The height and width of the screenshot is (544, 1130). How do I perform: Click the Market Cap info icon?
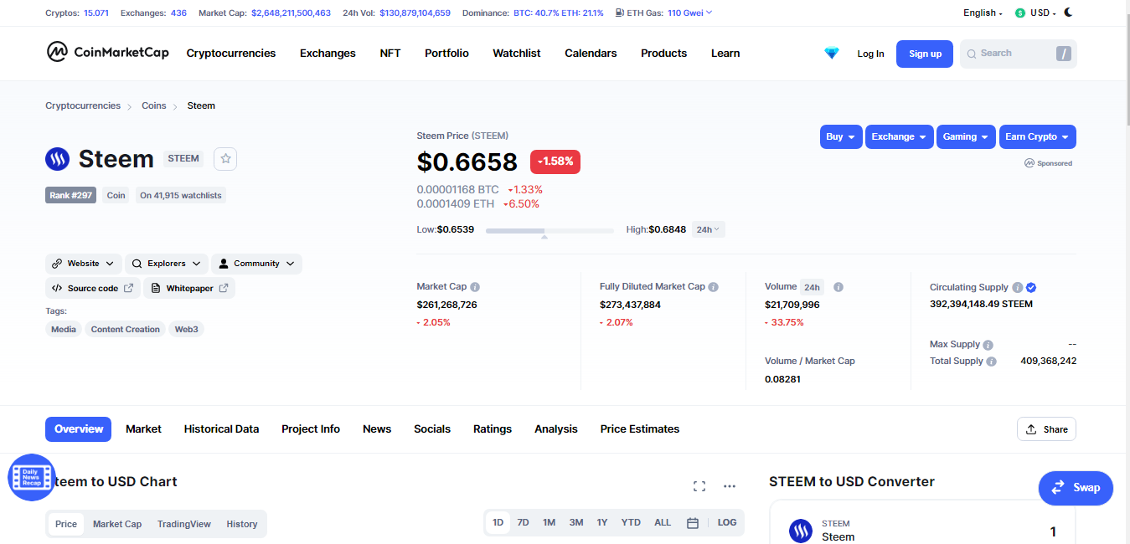coord(475,286)
